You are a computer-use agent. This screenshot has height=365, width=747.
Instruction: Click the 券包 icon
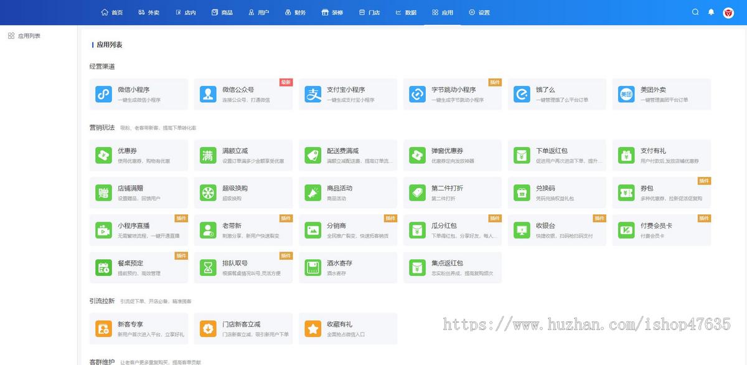(626, 192)
